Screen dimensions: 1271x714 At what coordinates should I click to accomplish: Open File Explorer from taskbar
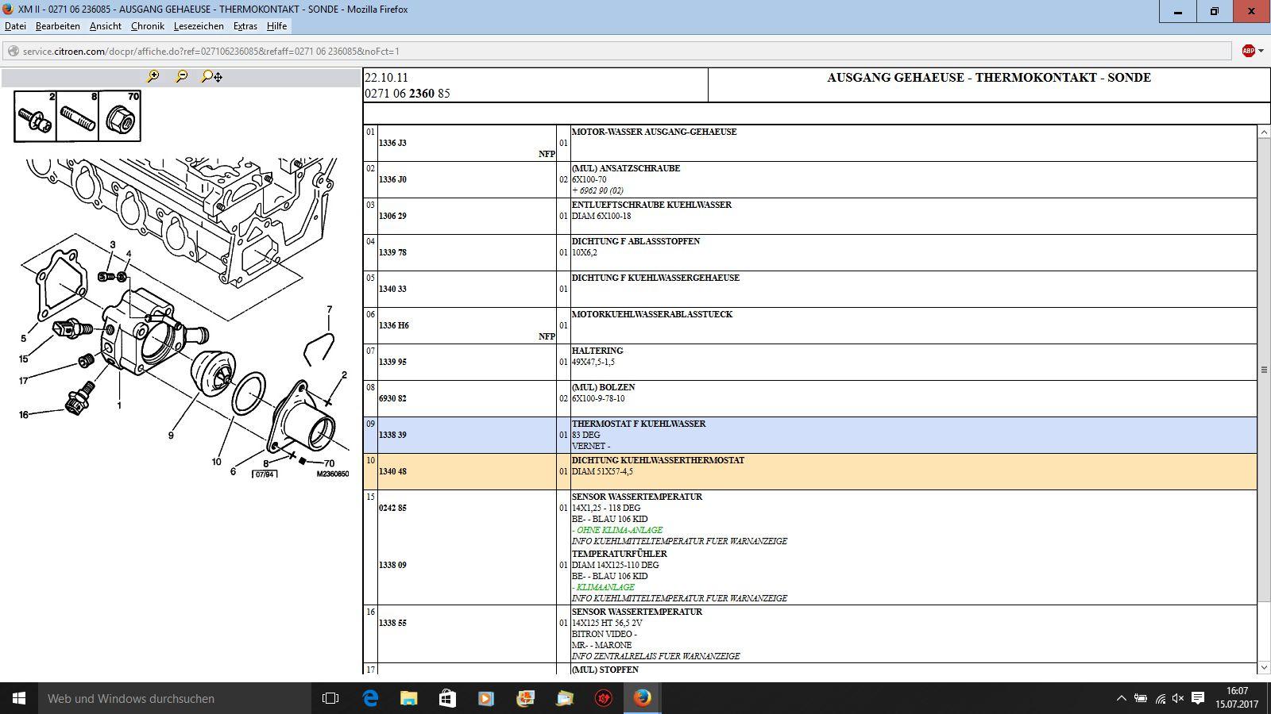coord(408,698)
